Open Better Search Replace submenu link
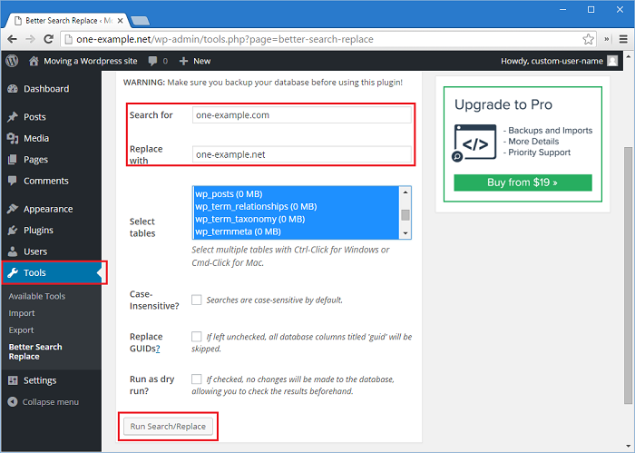635x453 pixels. click(35, 351)
